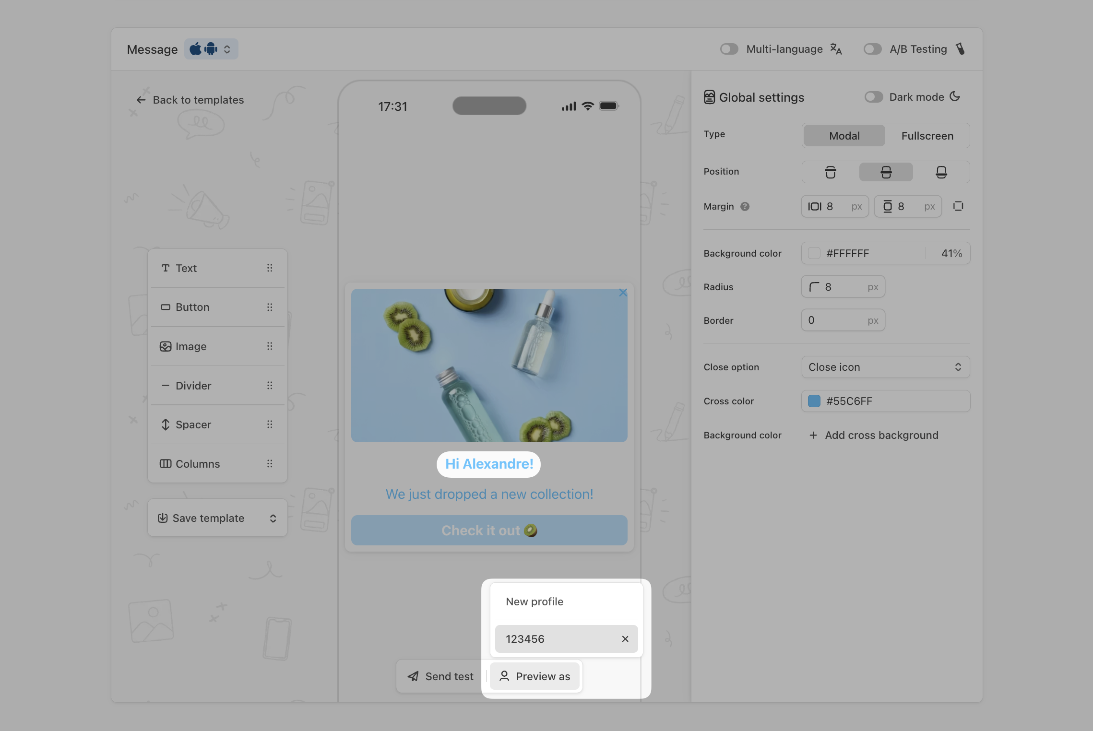This screenshot has height=731, width=1093.
Task: Toggle Dark mode on
Action: [x=873, y=97]
